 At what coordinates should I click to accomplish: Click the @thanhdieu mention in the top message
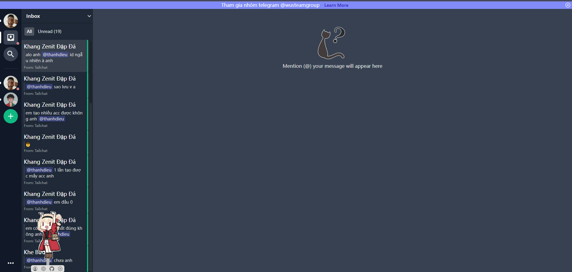tap(55, 54)
